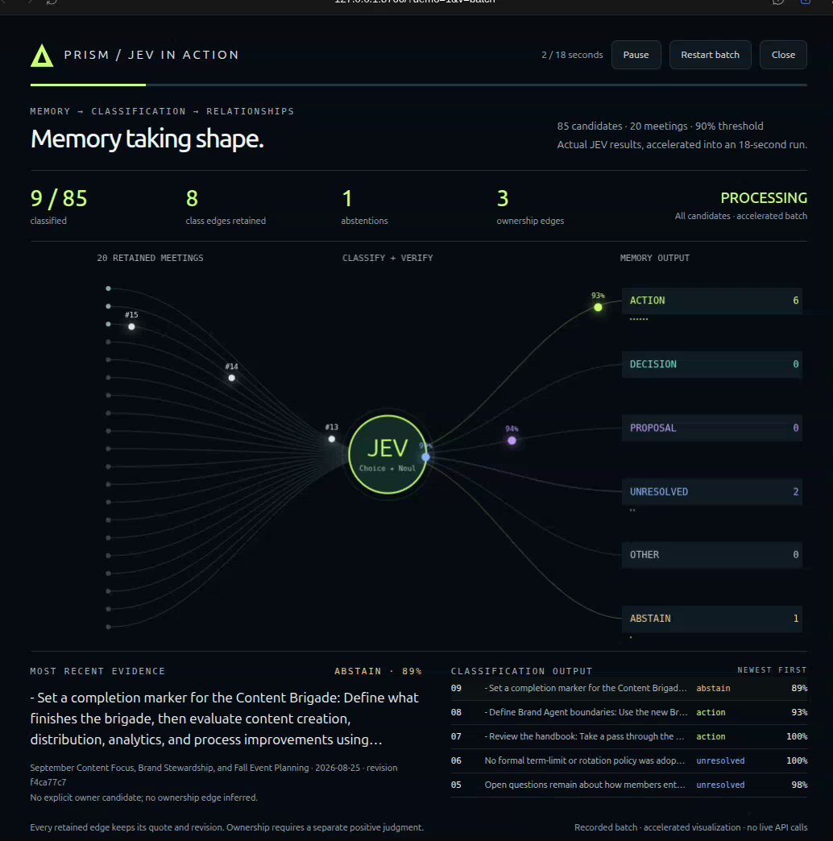Screen dimensions: 833x841
Task: Select the central JEV node circle
Action: (x=387, y=454)
